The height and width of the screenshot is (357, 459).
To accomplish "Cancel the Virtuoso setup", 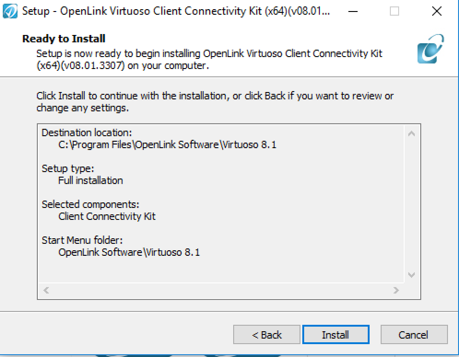I will tap(414, 334).
